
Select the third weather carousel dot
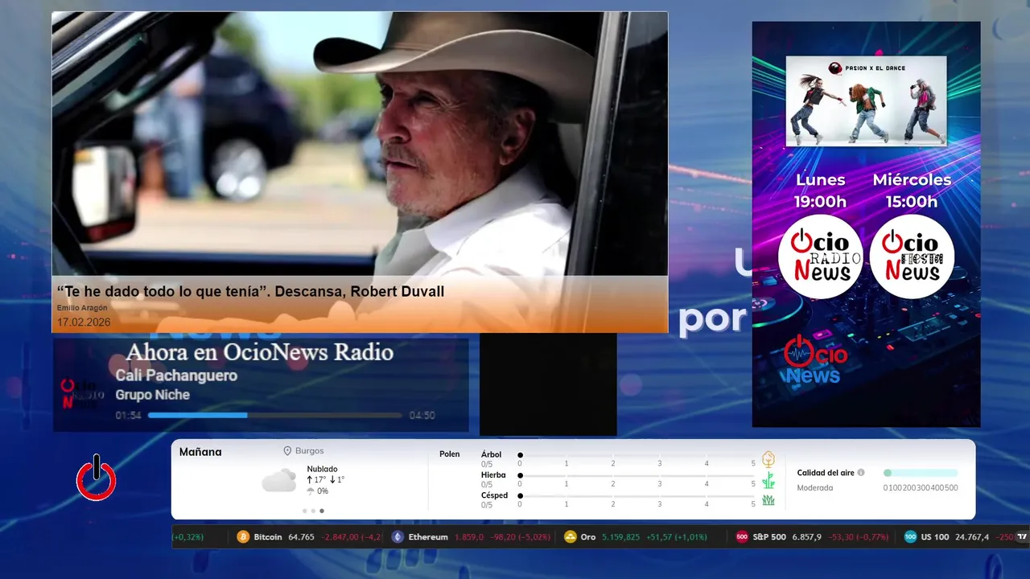[x=322, y=511]
